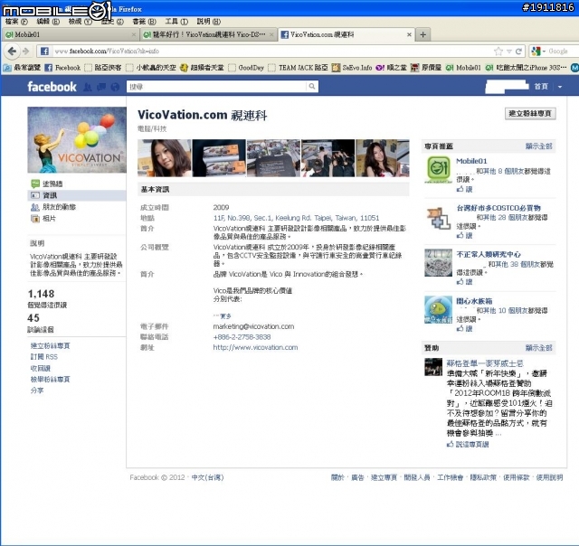Bookmark the page with the star icon
579x546 pixels.
[498, 52]
